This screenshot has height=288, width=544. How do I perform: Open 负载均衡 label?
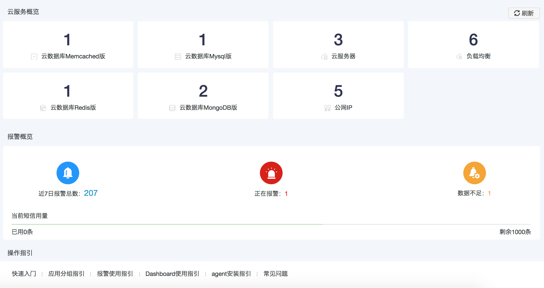click(x=479, y=56)
